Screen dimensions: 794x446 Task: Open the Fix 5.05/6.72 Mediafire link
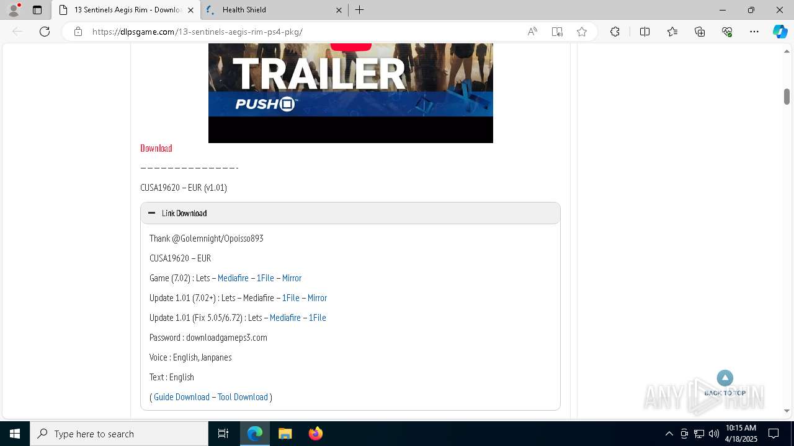285,318
